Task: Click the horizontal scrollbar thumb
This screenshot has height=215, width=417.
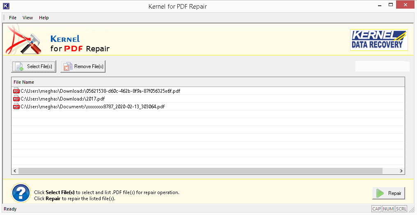Action: point(200,171)
